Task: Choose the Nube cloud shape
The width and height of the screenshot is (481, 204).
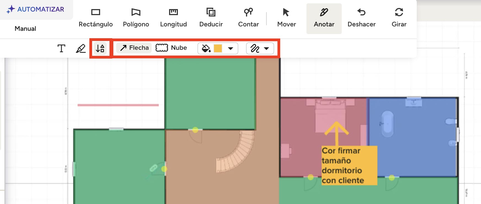Action: tap(171, 48)
